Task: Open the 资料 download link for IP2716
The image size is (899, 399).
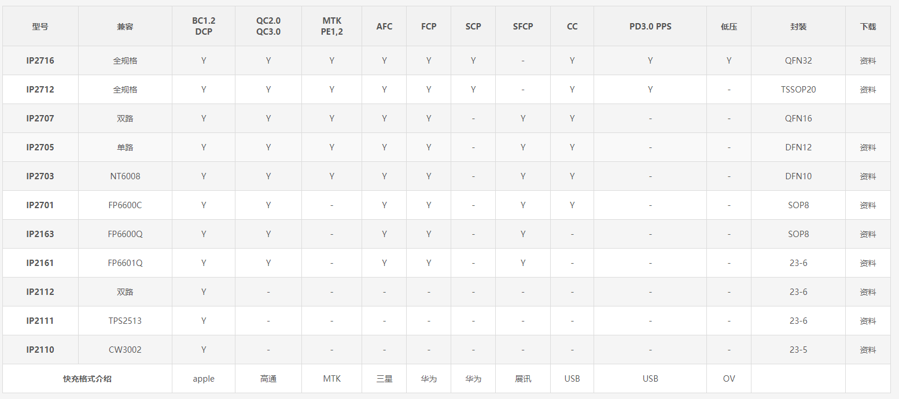Action: tap(868, 61)
